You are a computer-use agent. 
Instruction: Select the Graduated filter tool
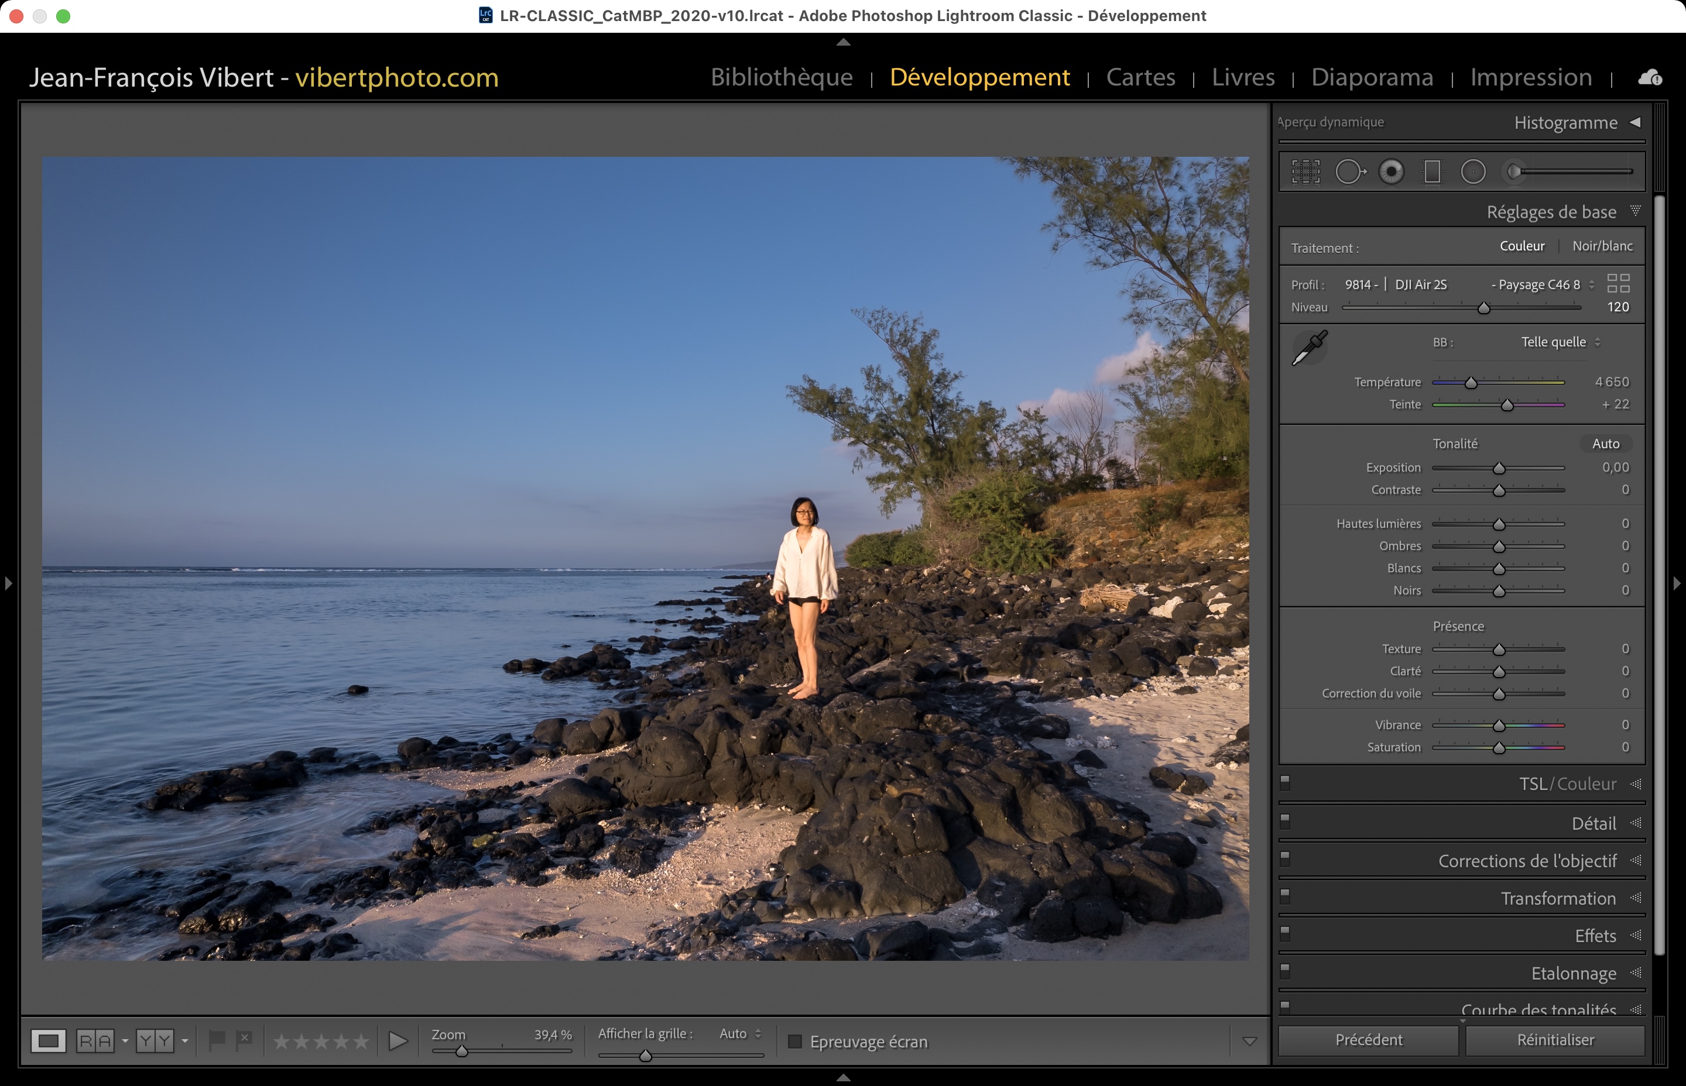coord(1432,171)
